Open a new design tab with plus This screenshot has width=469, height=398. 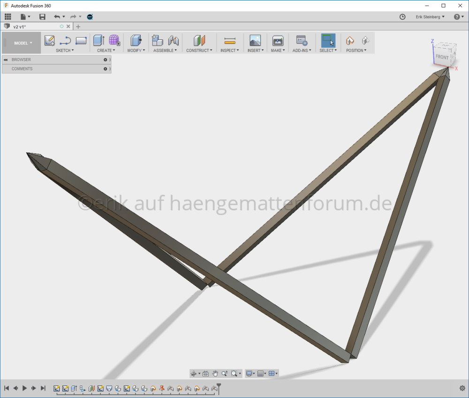(78, 27)
